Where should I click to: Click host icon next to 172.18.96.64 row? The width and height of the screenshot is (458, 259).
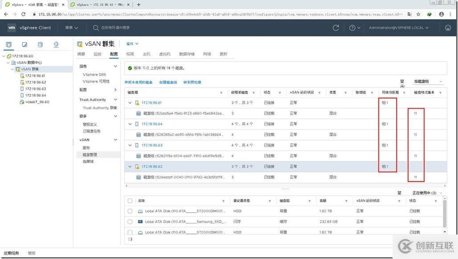(137, 124)
